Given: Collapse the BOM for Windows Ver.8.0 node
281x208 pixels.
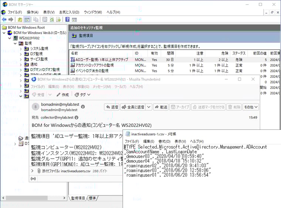Looking at the screenshot, I should [x=4, y=33].
